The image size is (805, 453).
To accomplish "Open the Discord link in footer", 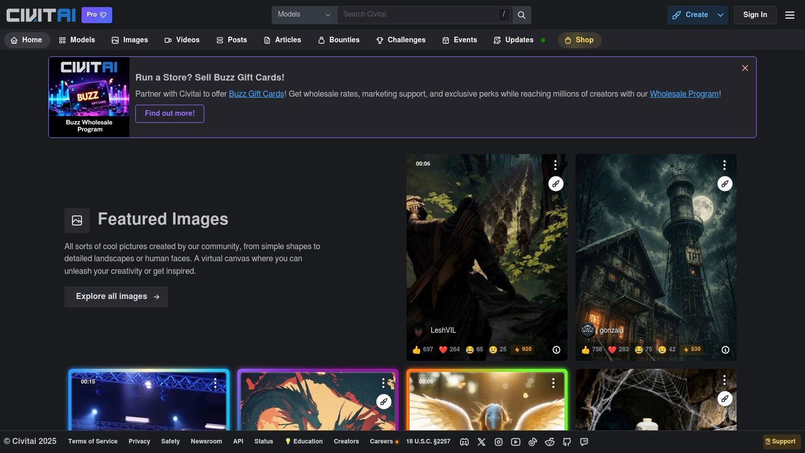I will 464,442.
